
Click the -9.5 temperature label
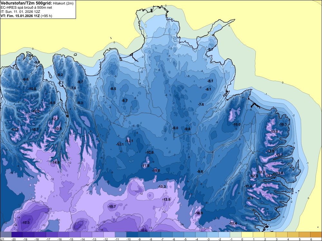pos(52,103)
